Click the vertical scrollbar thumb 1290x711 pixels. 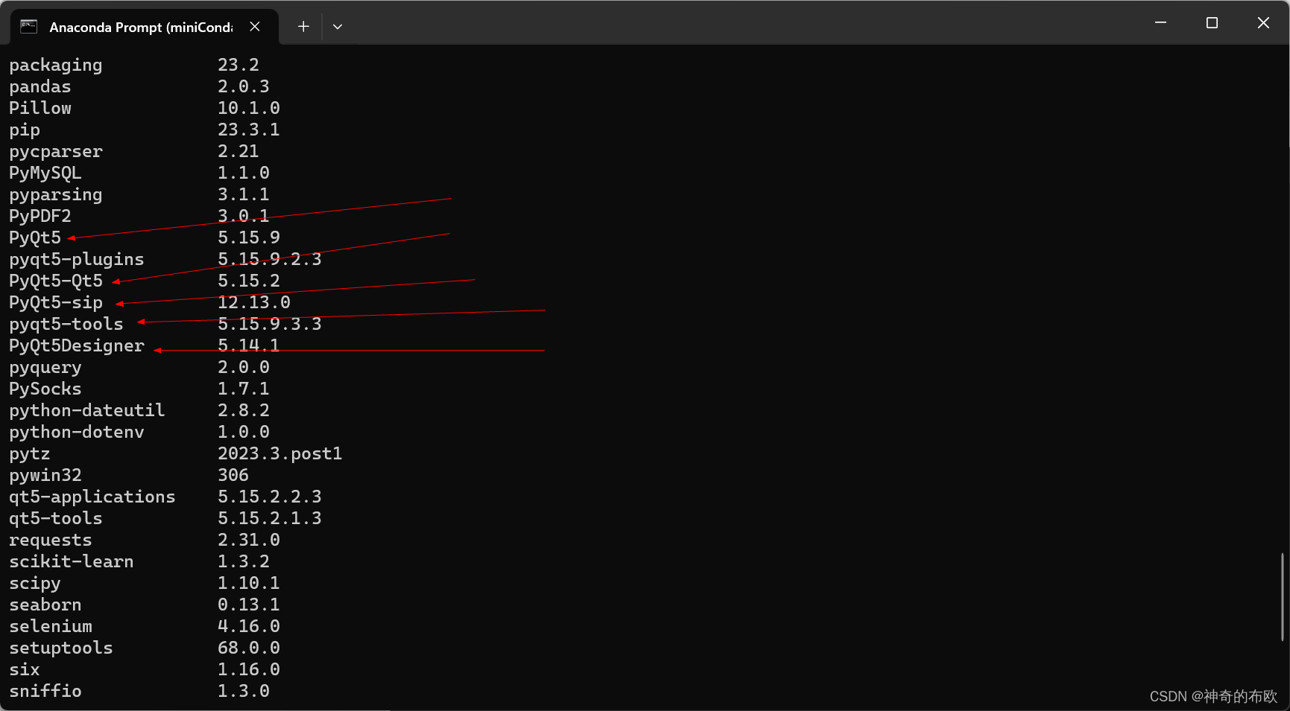[1282, 596]
